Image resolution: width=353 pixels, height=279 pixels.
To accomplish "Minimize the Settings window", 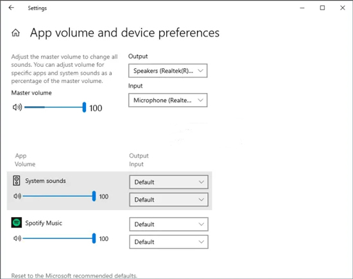I will click(302, 8).
